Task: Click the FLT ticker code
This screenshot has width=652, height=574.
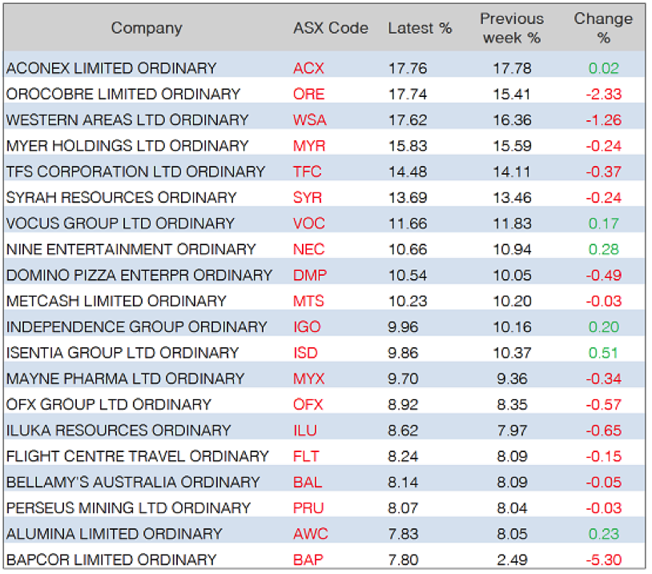Action: coord(308,456)
